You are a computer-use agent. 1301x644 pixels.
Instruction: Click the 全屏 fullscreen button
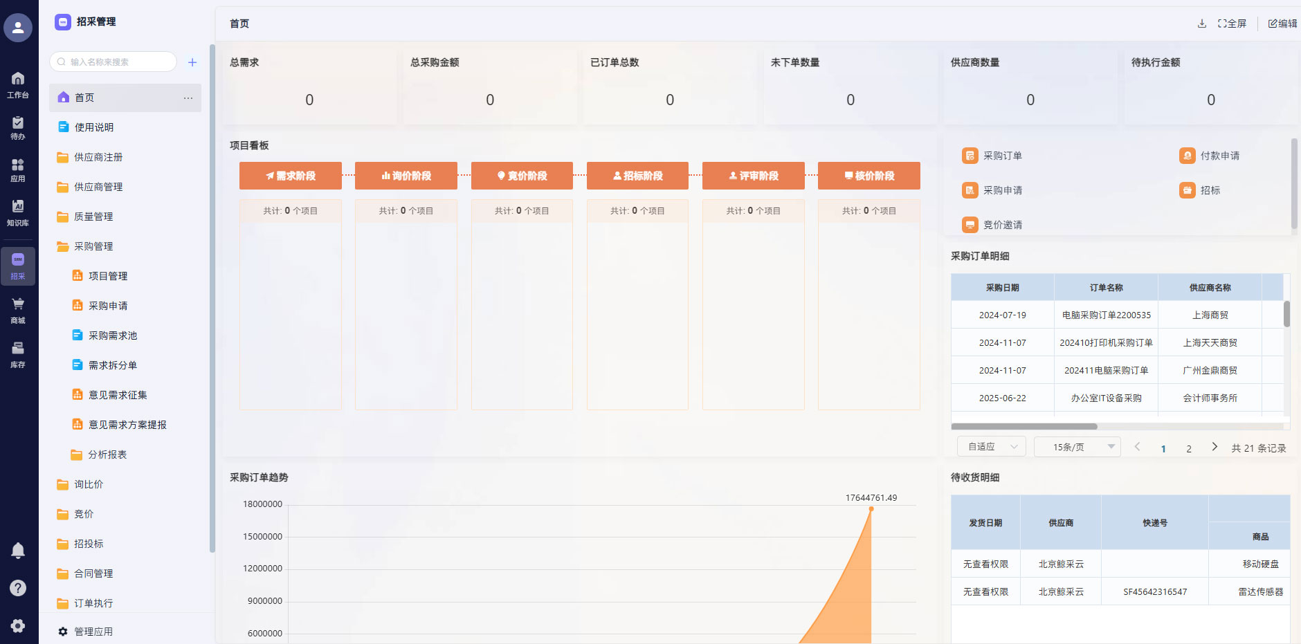1232,24
